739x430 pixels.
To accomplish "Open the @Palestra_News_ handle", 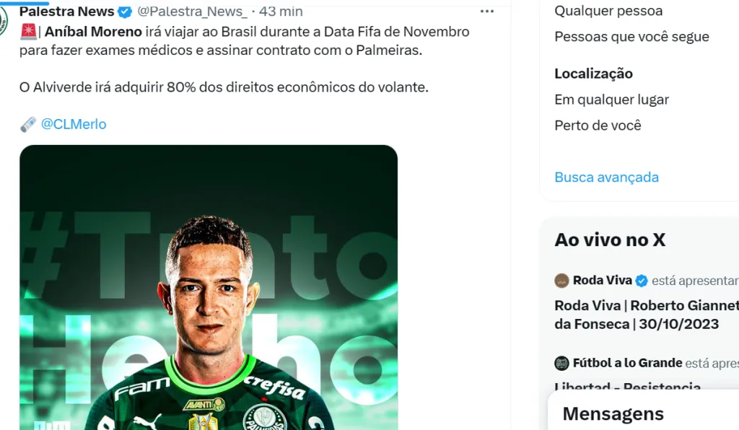I will (192, 12).
